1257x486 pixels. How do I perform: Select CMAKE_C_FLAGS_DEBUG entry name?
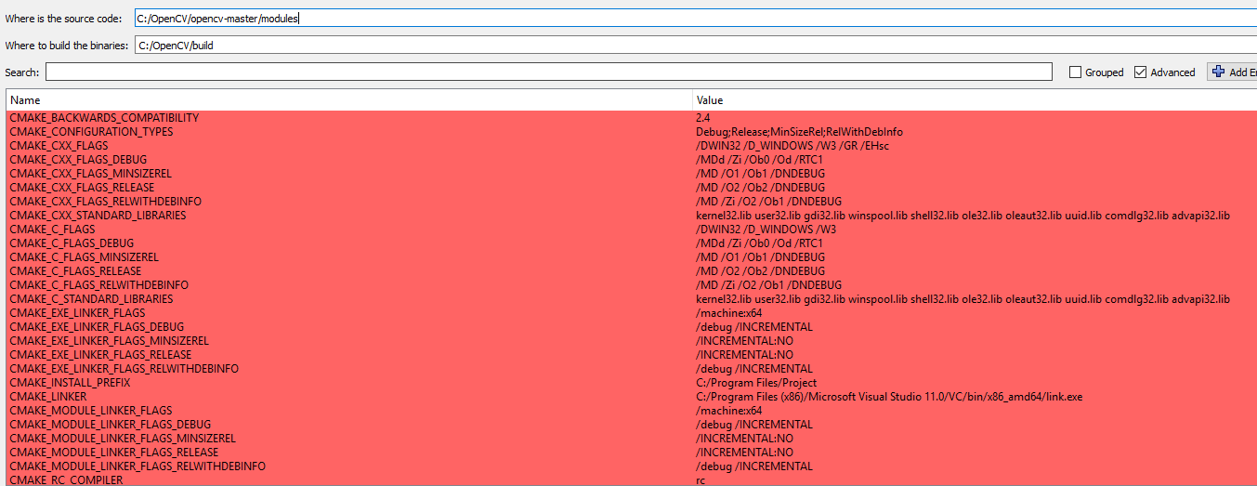[x=72, y=243]
